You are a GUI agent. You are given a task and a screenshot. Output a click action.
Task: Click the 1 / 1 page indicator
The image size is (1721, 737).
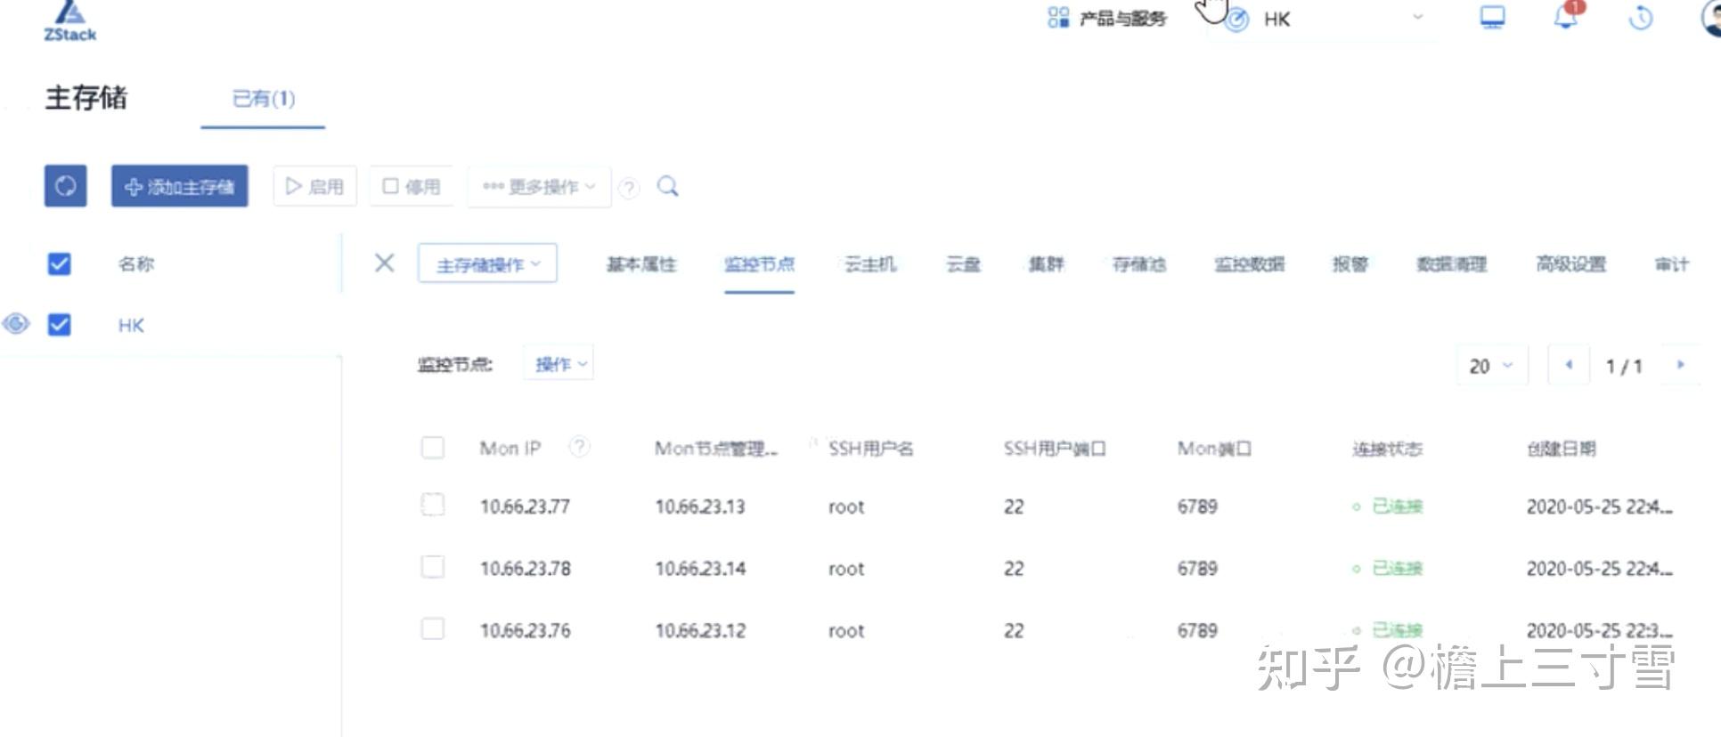(x=1624, y=366)
